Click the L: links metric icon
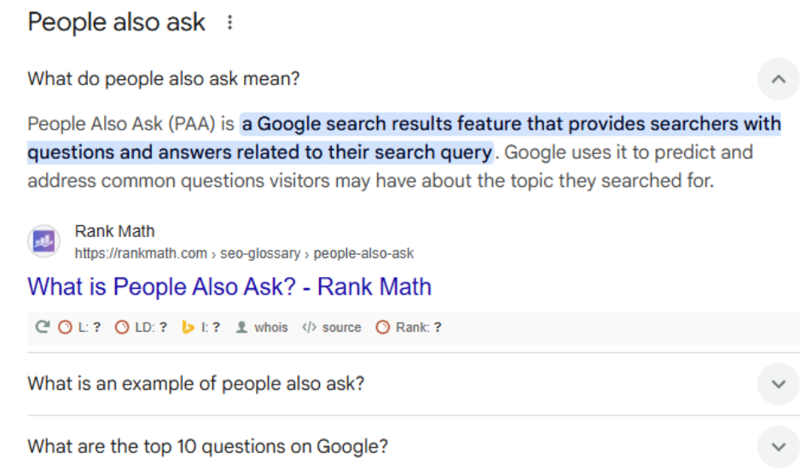 click(65, 327)
